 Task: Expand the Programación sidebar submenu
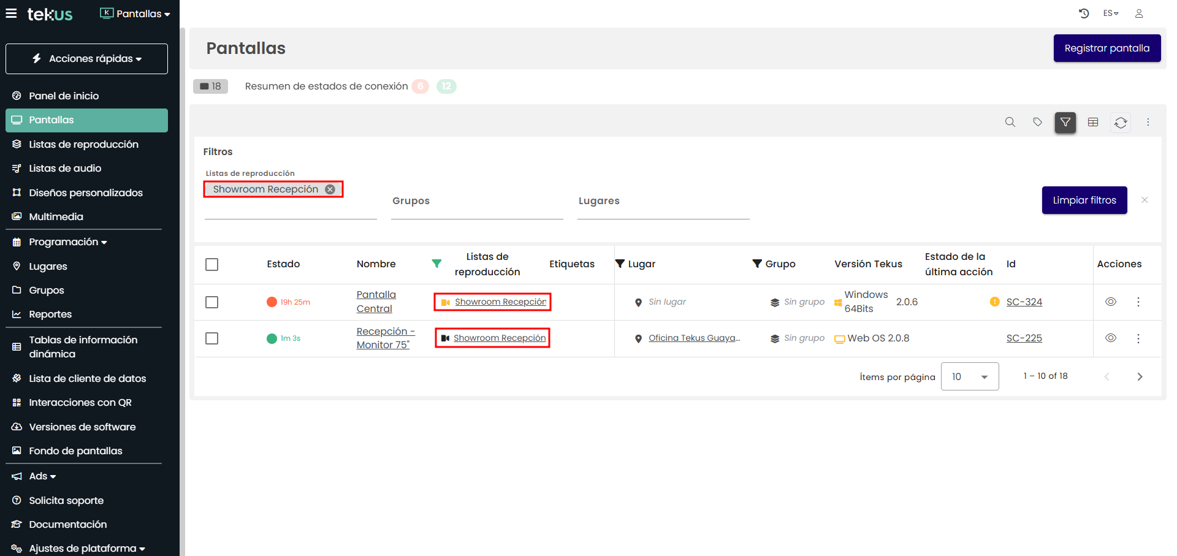point(67,242)
